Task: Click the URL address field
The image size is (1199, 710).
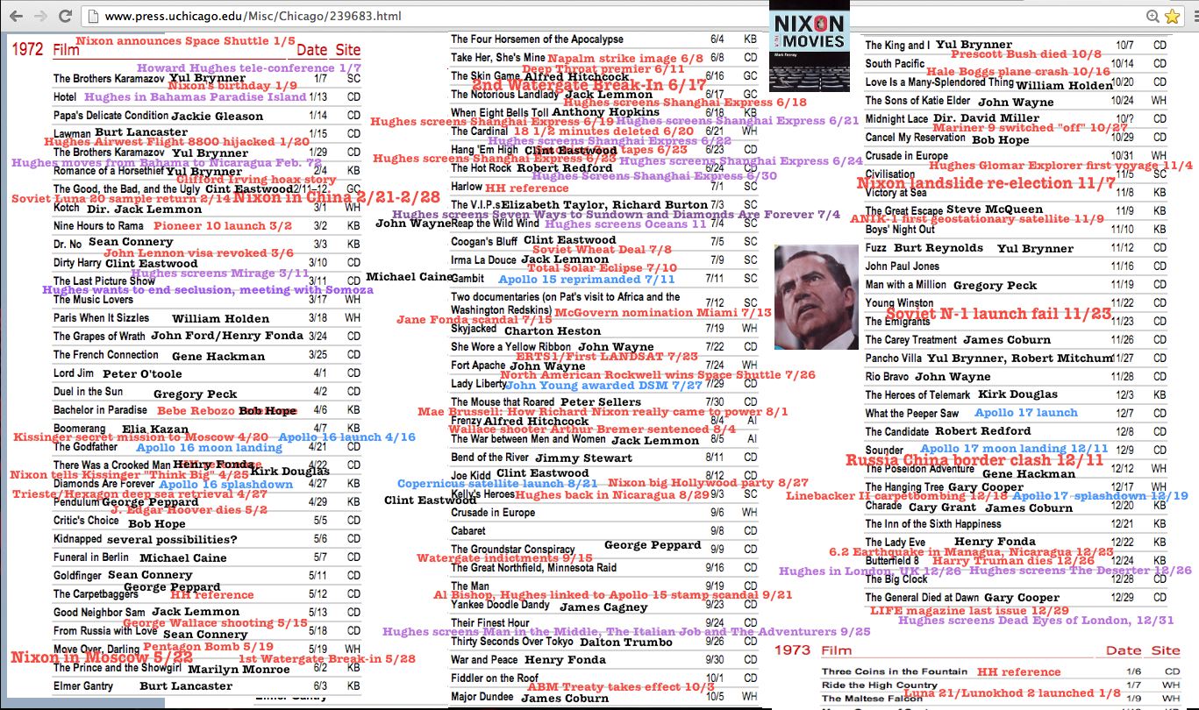Action: (526, 17)
